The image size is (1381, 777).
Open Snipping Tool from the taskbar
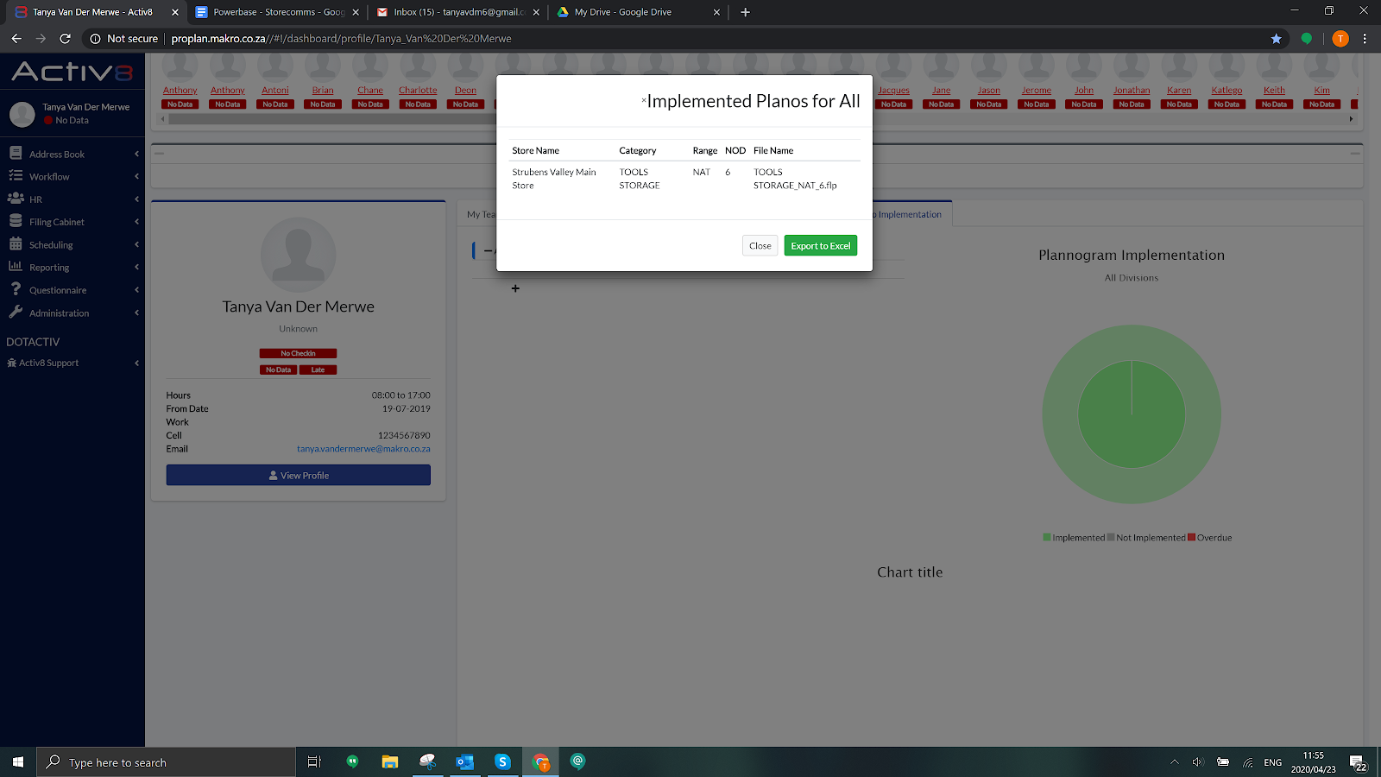427,762
